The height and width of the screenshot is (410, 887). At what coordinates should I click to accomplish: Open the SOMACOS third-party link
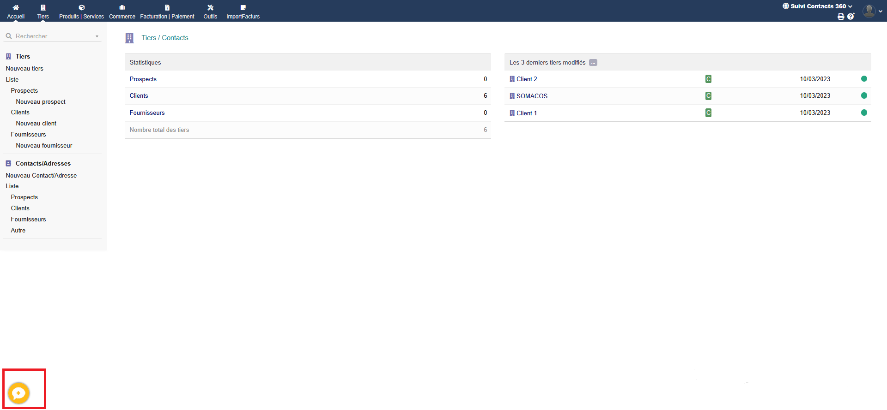coord(532,96)
